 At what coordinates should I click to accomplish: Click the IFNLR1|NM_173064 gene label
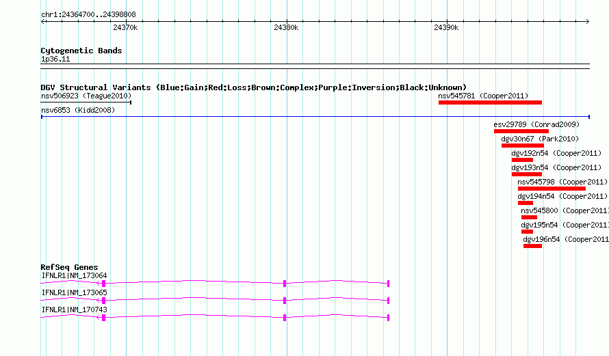[74, 276]
